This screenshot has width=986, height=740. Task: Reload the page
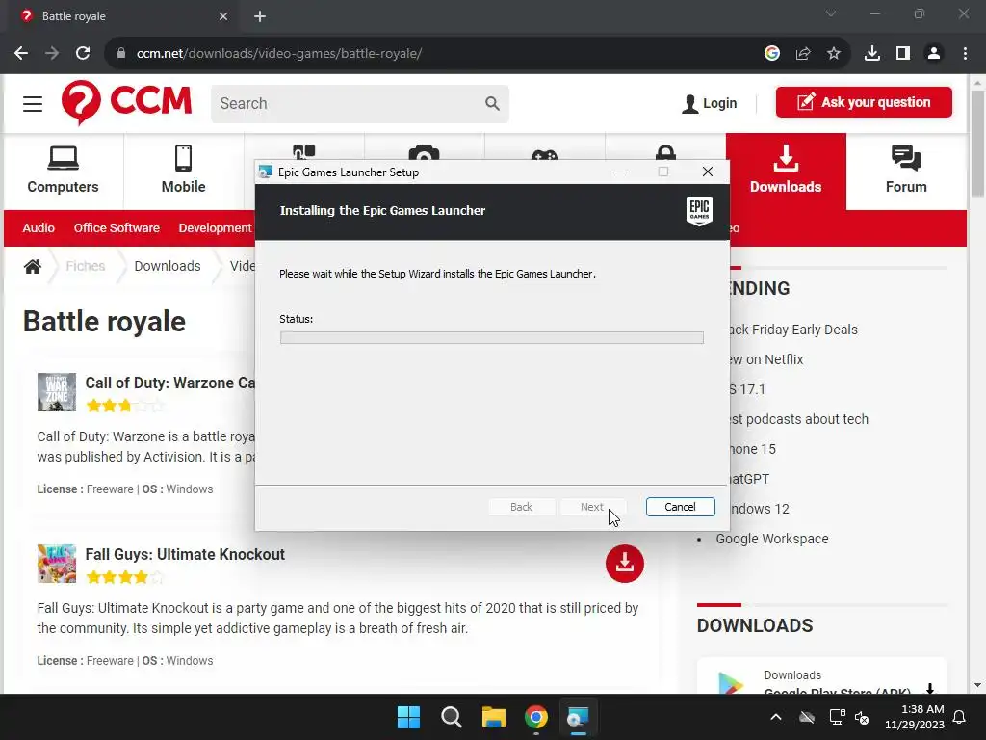(83, 54)
